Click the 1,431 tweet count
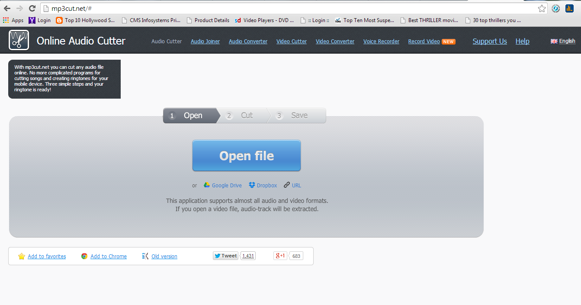Screen dimensions: 581x305 click(x=248, y=256)
